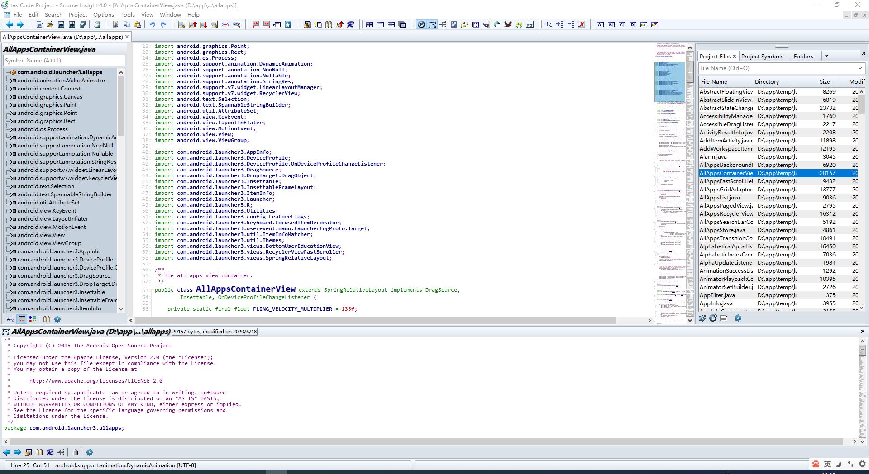Toggle the sorted symbol list view
Viewport: 869px width, 474px height.
click(x=22, y=320)
